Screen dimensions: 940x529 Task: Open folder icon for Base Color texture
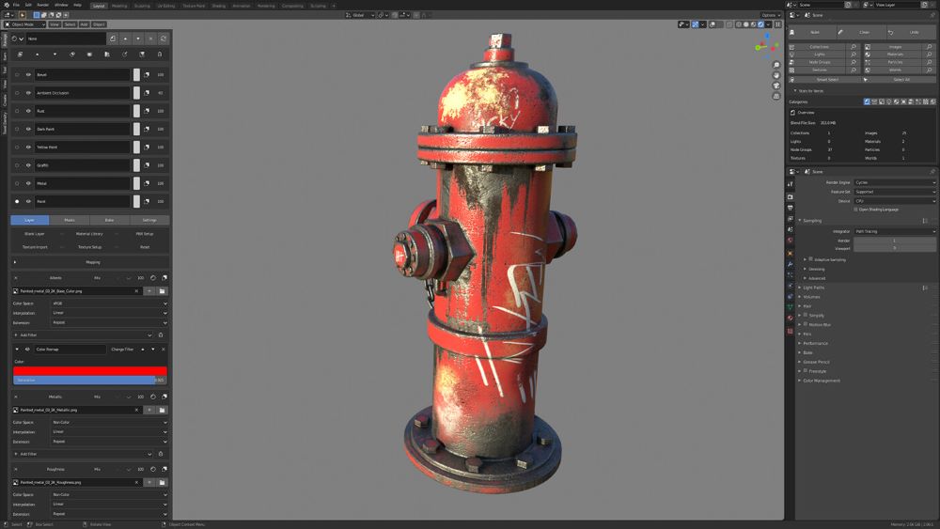pos(162,291)
